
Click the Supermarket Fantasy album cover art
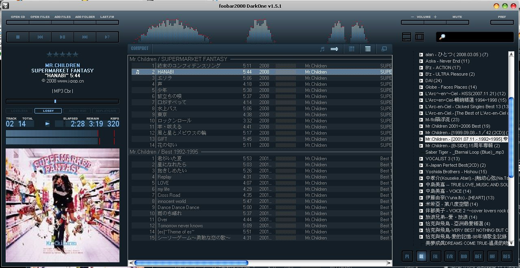(x=63, y=205)
